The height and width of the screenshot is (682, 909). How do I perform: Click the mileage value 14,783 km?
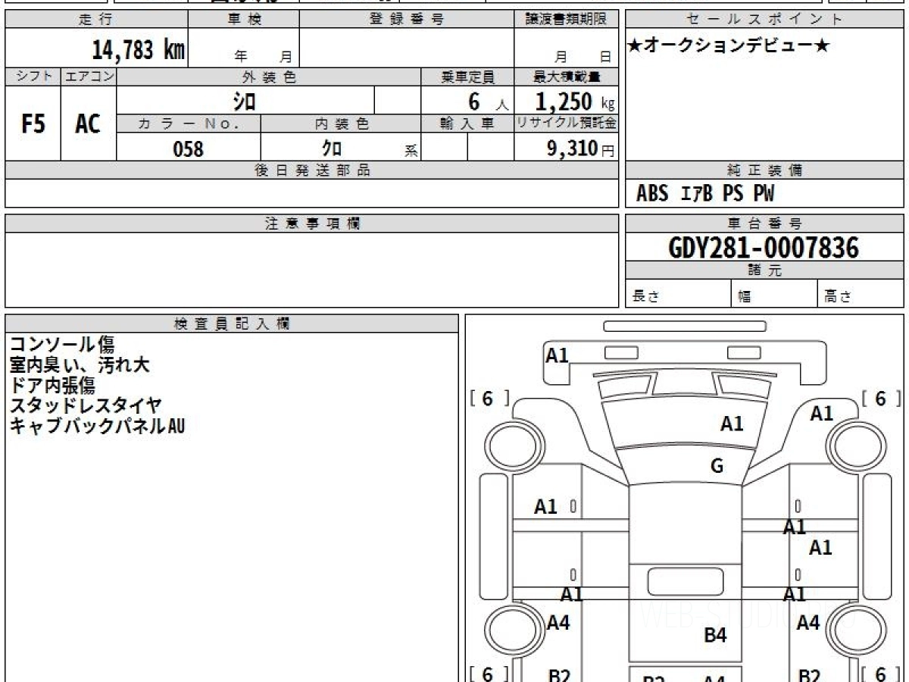coord(138,50)
